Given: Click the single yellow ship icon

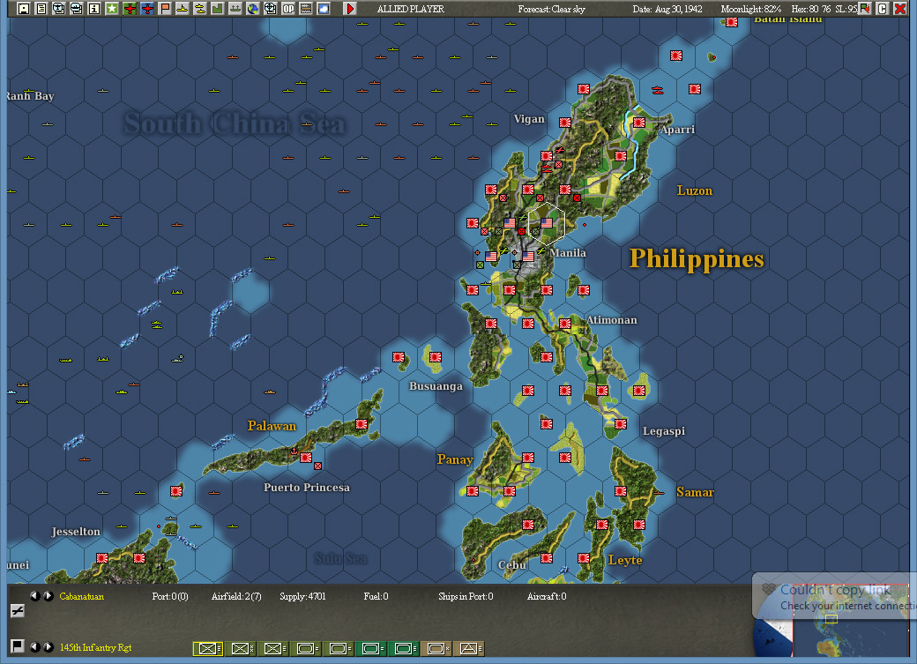Looking at the screenshot, I should pos(183,8).
